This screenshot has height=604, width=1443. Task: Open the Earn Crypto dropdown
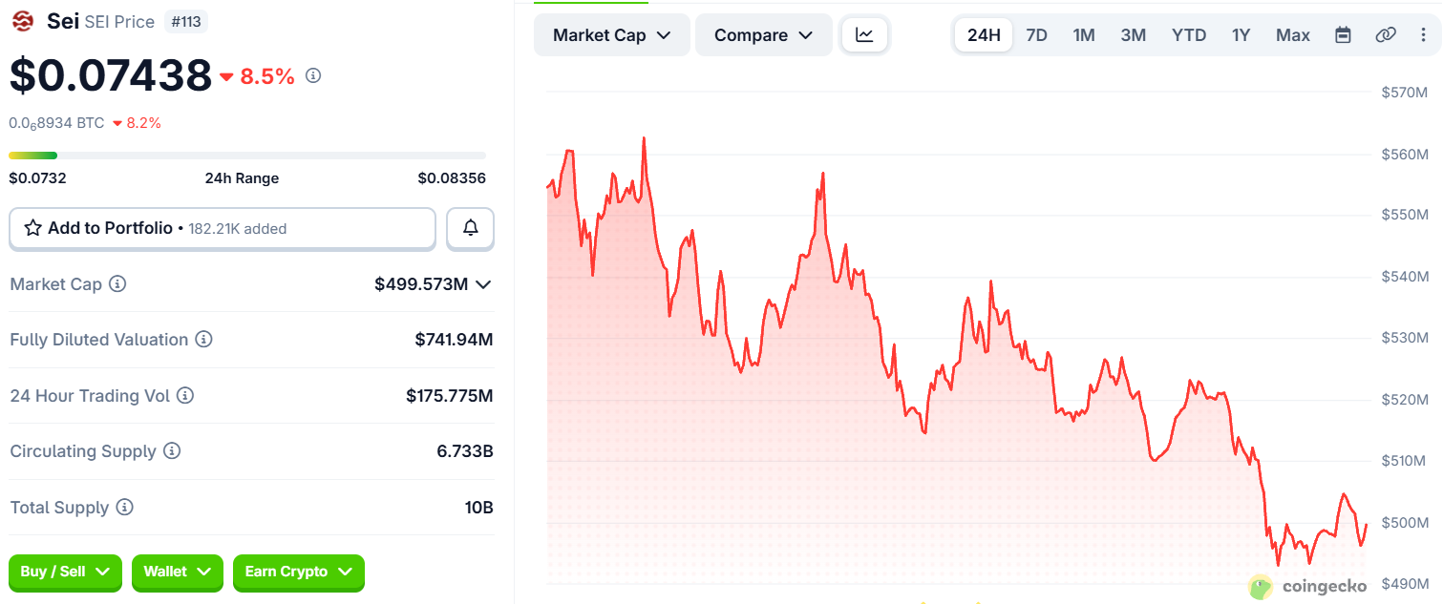[x=299, y=572]
